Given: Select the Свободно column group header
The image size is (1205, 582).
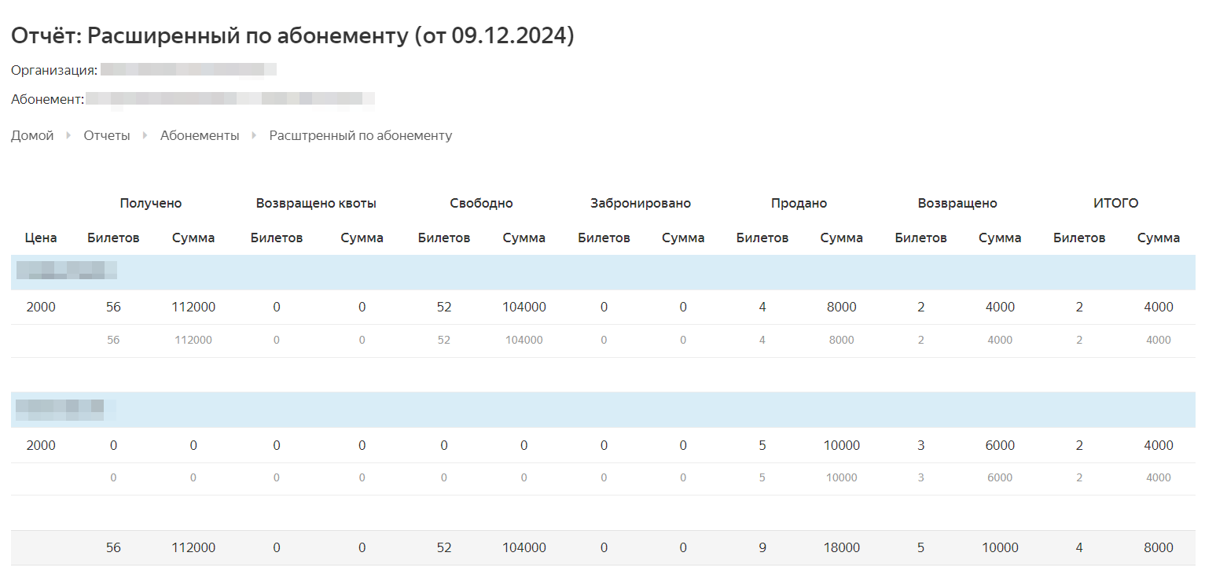Looking at the screenshot, I should point(482,203).
